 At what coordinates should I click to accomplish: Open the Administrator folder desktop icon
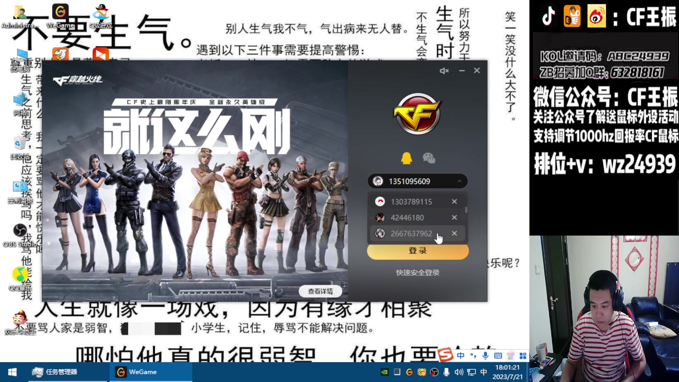click(20, 16)
